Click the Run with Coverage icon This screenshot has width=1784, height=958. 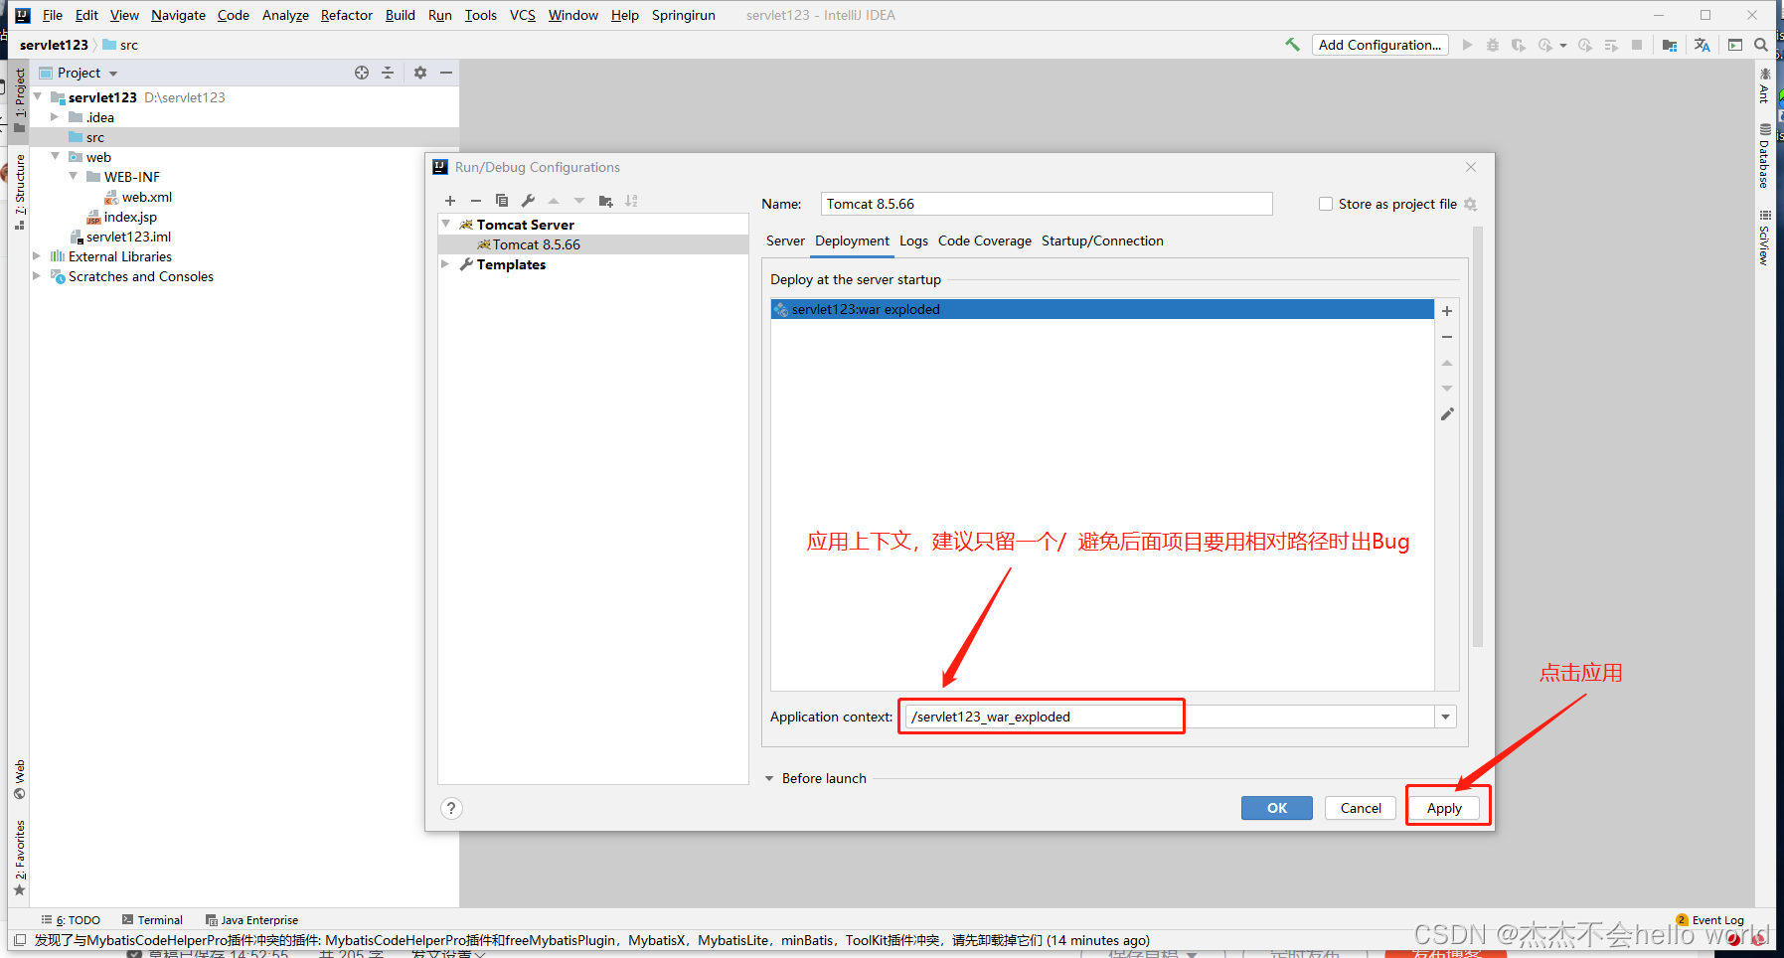(x=1518, y=45)
